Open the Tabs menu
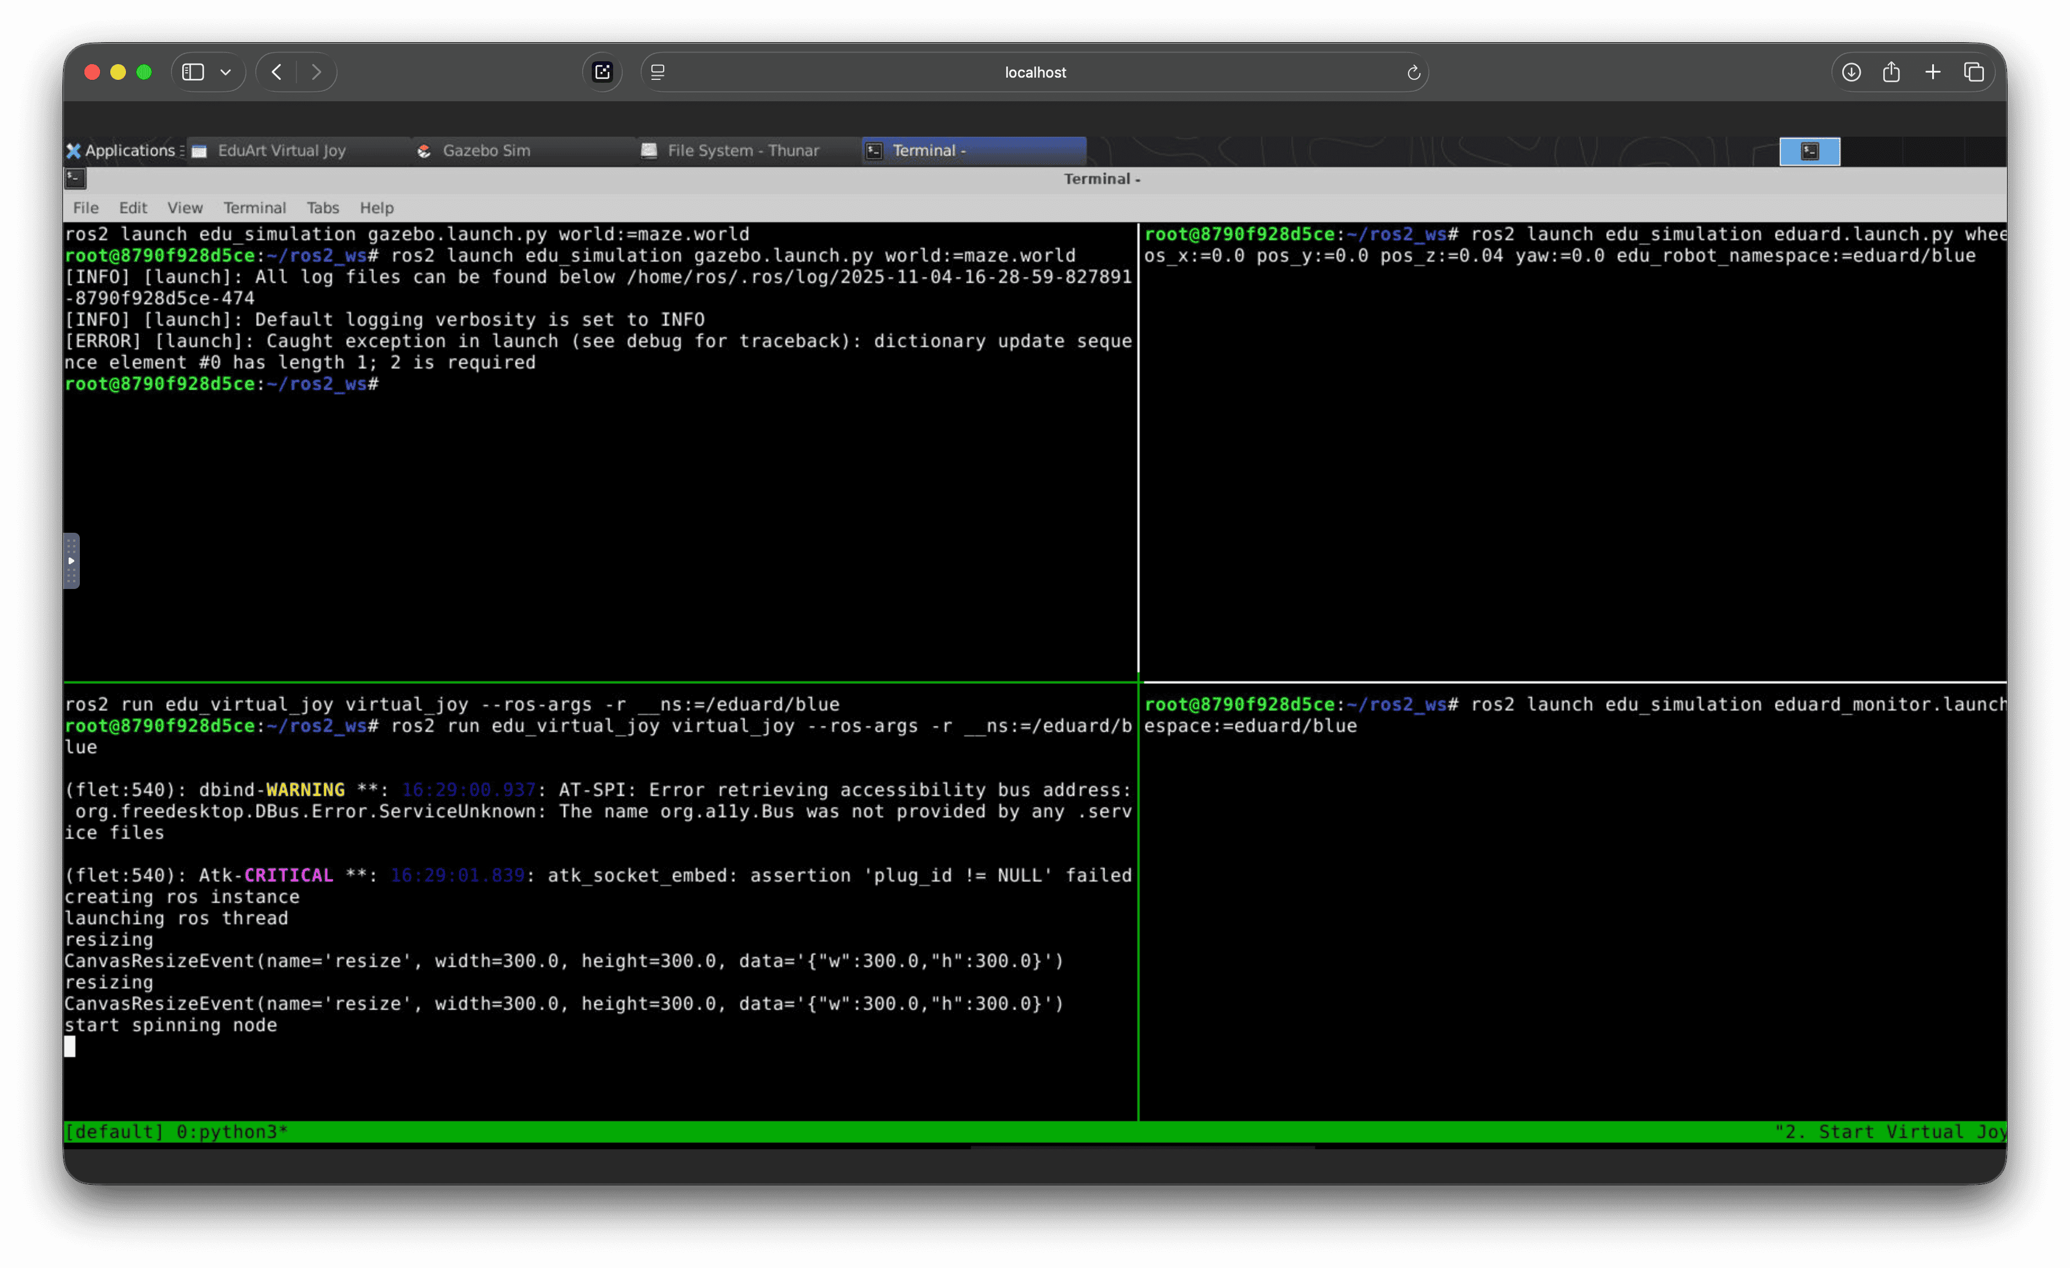This screenshot has width=2070, height=1268. 323,208
